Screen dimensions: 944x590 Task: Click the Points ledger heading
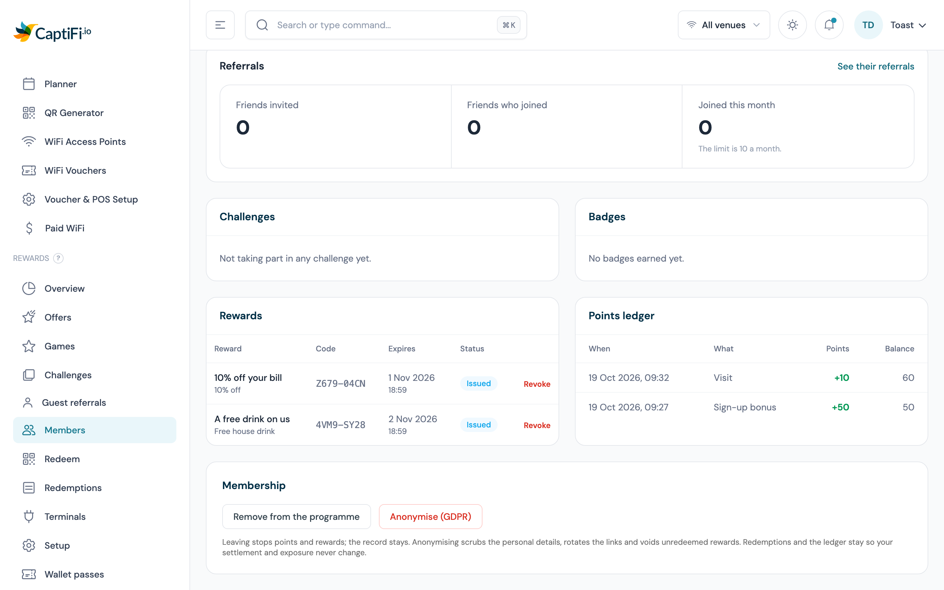click(621, 316)
